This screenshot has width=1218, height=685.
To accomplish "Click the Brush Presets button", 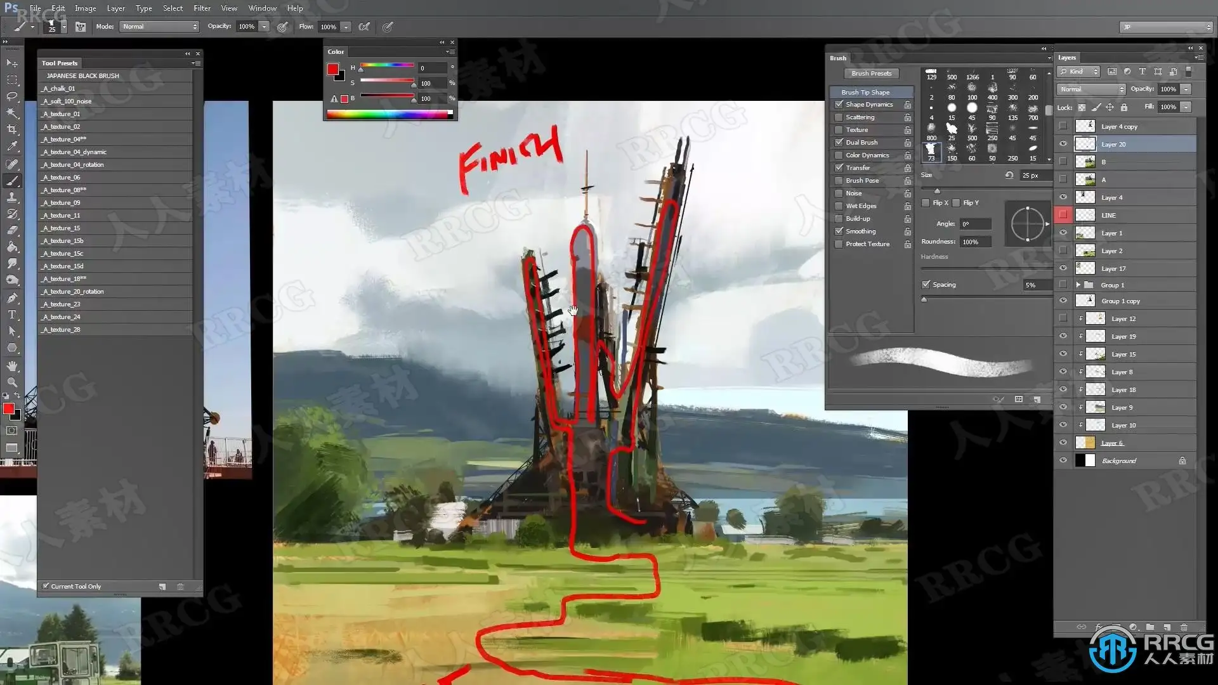I will click(x=871, y=74).
